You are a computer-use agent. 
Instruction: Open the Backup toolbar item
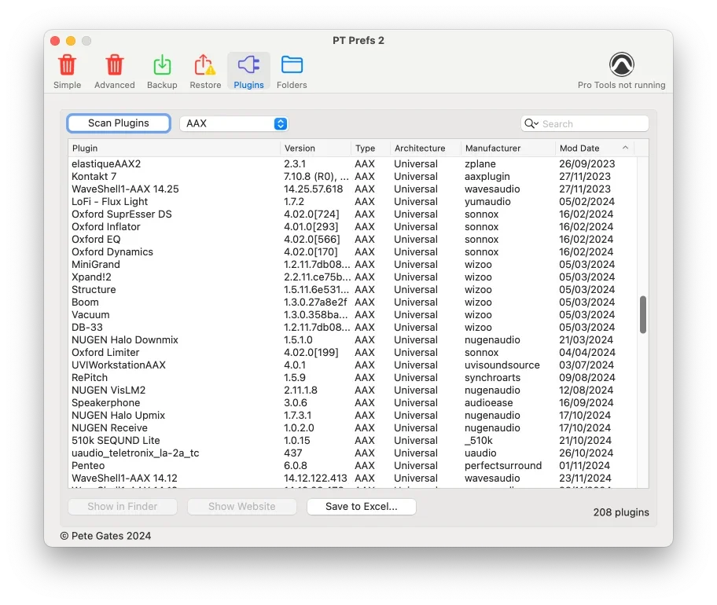coord(162,71)
